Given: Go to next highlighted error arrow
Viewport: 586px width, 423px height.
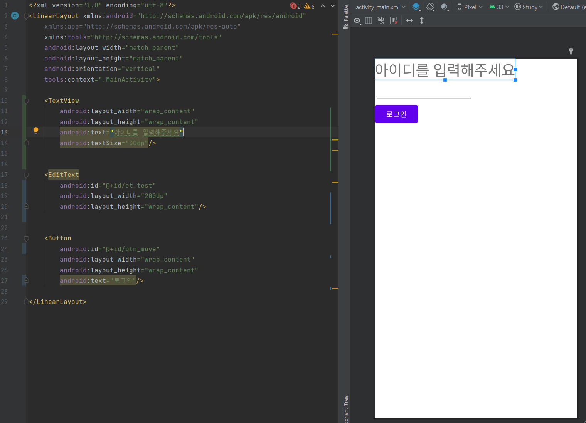Looking at the screenshot, I should click(x=333, y=6).
